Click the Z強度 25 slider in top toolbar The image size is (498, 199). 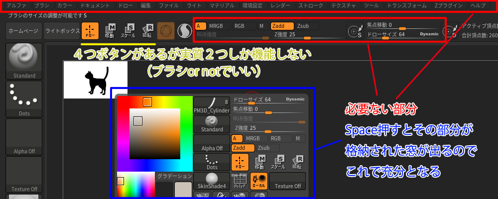(x=309, y=35)
